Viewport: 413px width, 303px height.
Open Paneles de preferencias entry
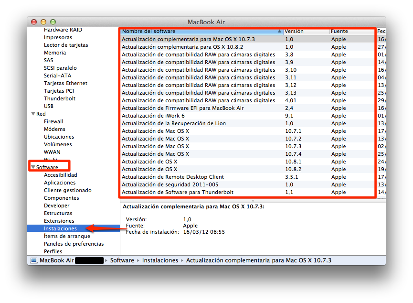click(74, 244)
